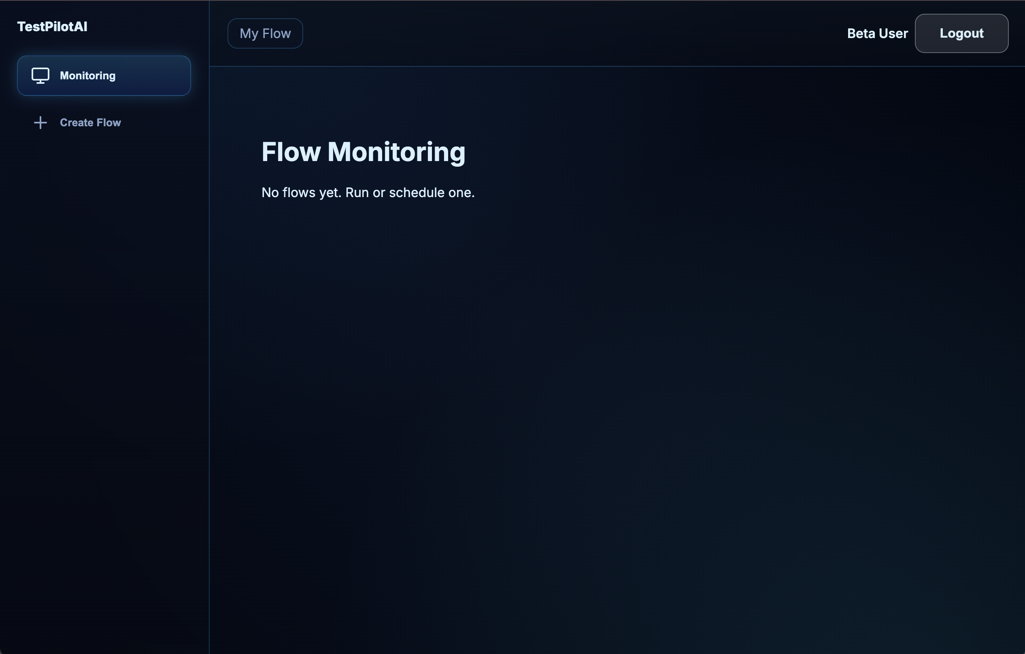The height and width of the screenshot is (654, 1025).
Task: Select the Flow Monitoring heading
Action: [x=364, y=152]
